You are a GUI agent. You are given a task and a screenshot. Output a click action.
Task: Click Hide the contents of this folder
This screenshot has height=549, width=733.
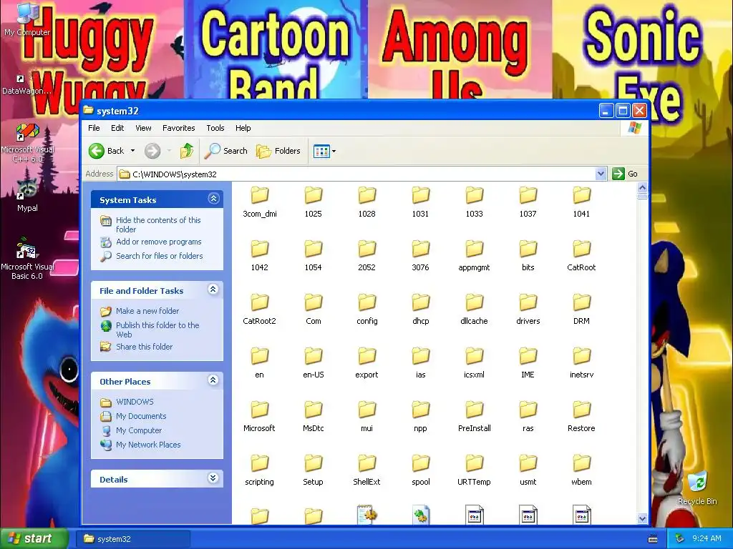[x=158, y=224]
